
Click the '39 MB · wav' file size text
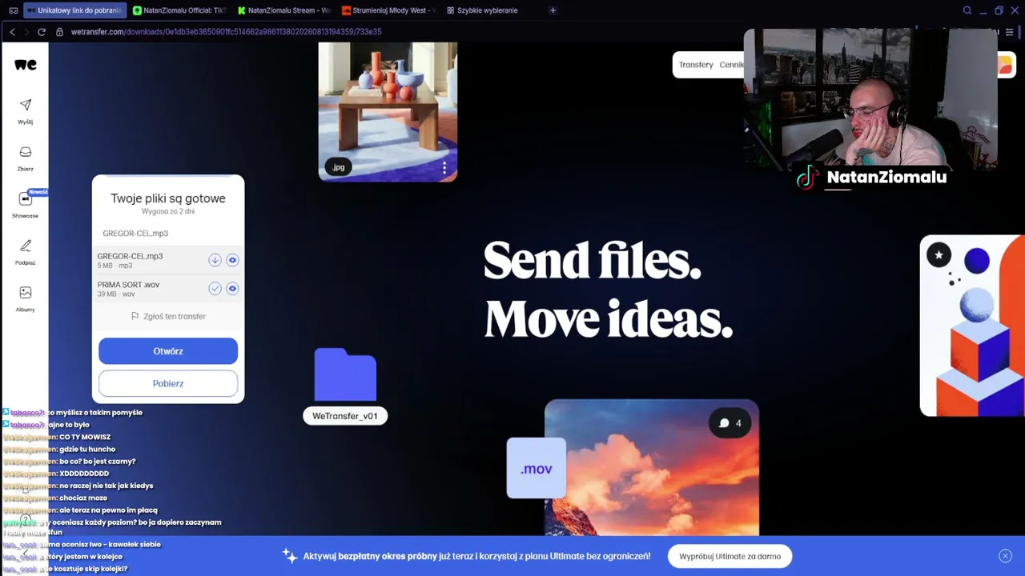[117, 294]
